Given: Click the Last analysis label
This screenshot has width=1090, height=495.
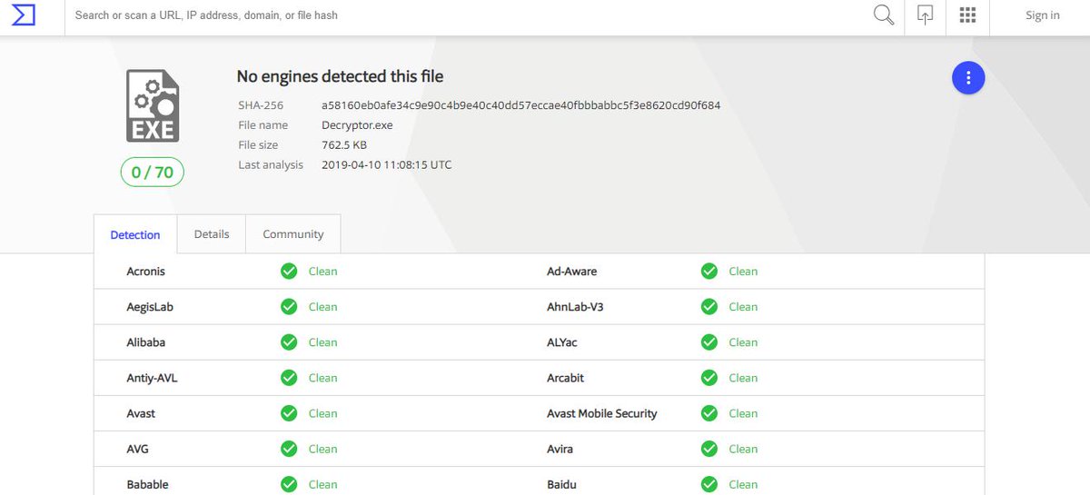Looking at the screenshot, I should (x=271, y=165).
